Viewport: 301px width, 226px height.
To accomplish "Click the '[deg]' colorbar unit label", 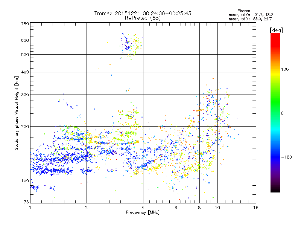I will [276, 30].
